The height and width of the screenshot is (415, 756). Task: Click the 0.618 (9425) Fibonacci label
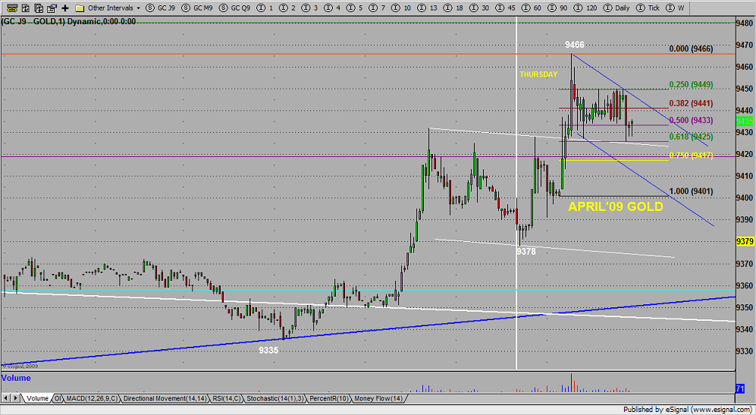point(691,137)
